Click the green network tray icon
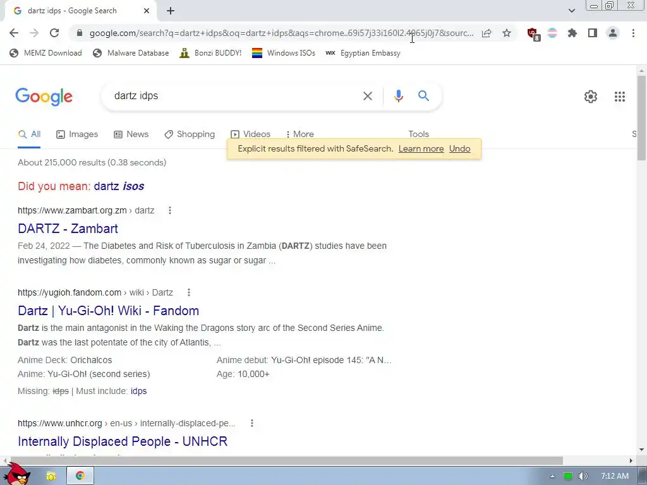This screenshot has height=485, width=647. pos(568,476)
